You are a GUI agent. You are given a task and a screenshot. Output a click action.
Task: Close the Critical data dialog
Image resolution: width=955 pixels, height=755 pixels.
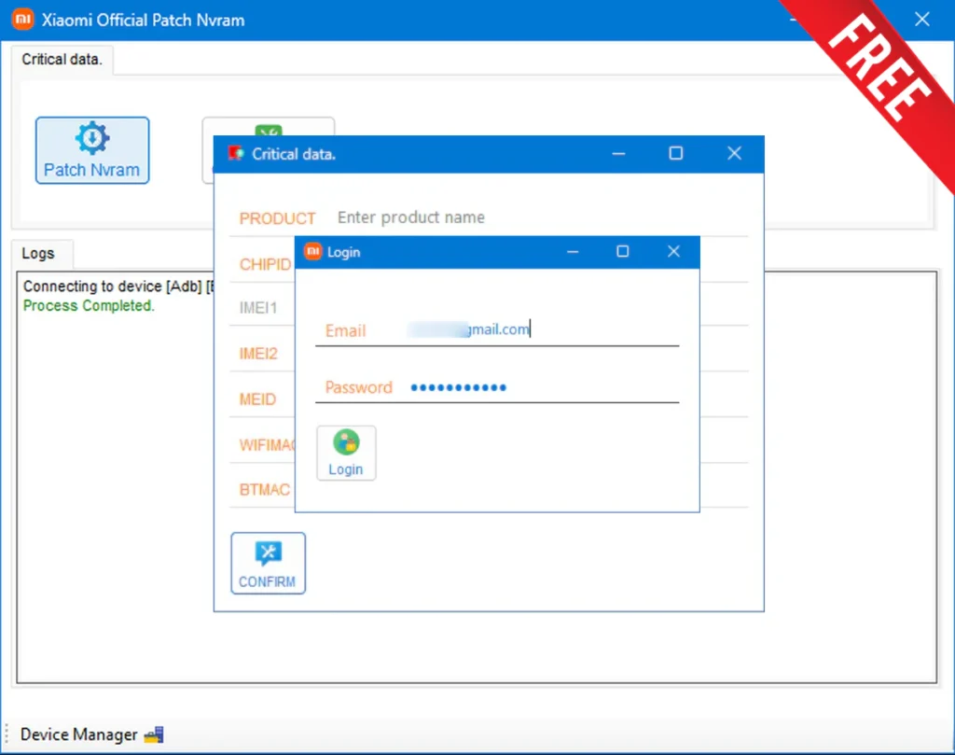[x=734, y=154]
